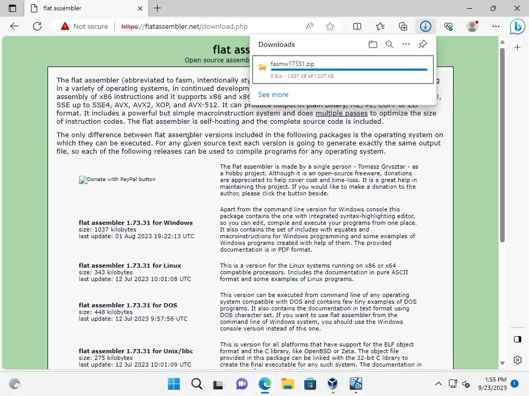Screen dimensions: 529x396
Task: Open the cube app on the taskbar
Action: click(x=333, y=384)
